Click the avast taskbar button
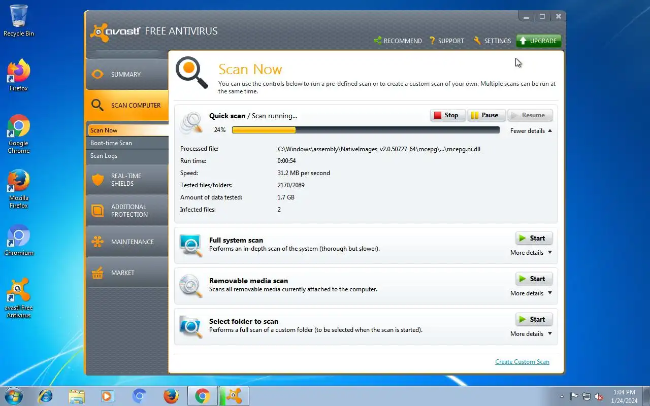650x406 pixels. tap(234, 396)
